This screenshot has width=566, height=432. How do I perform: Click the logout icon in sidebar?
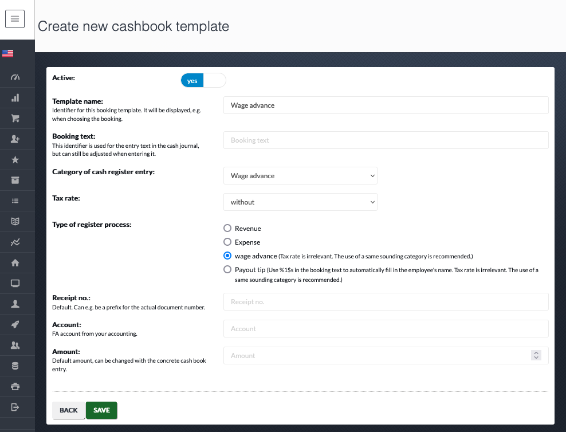[x=15, y=407]
